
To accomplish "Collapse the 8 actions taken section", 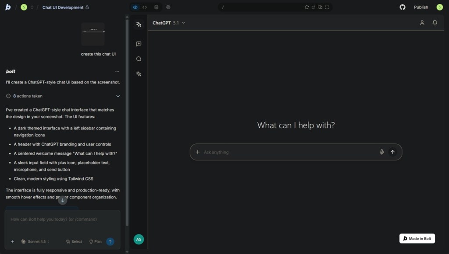I will pos(118,96).
